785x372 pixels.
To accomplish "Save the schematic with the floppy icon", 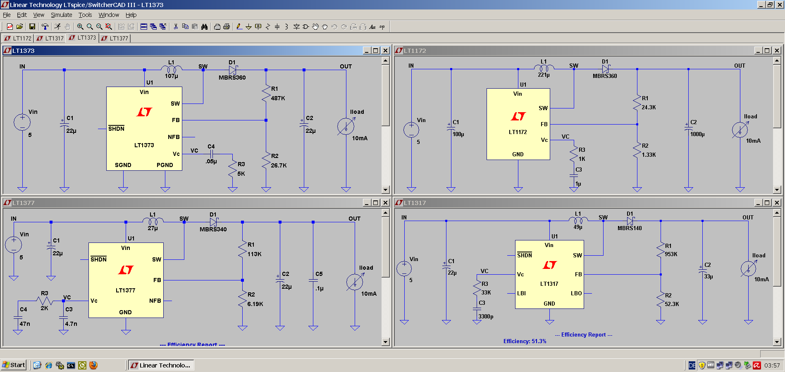I will [x=32, y=26].
